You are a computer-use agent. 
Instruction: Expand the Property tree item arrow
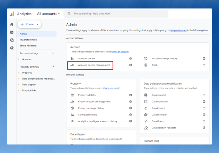pos(19,73)
